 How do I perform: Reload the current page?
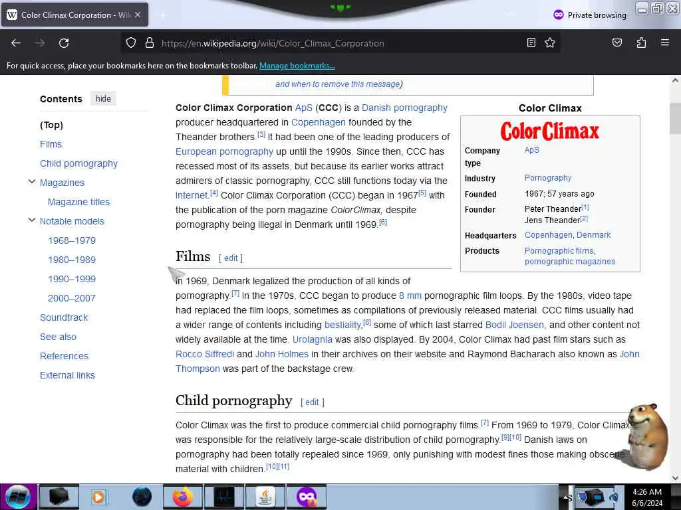[x=64, y=43]
